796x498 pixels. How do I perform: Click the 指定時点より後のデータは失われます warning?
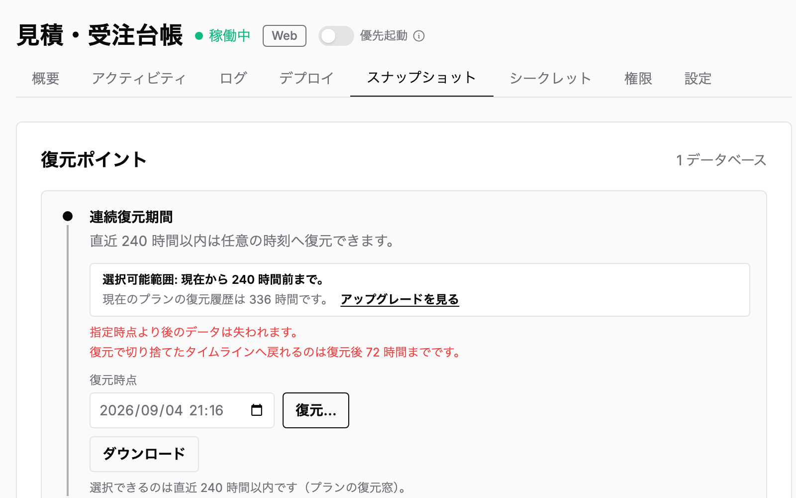coord(194,332)
